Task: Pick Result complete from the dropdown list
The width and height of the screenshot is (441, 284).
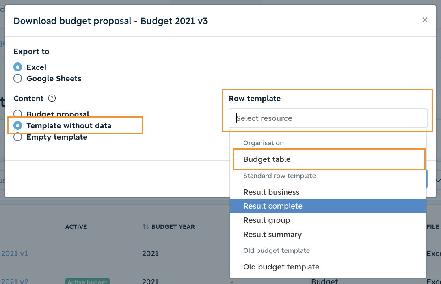Action: (x=328, y=206)
